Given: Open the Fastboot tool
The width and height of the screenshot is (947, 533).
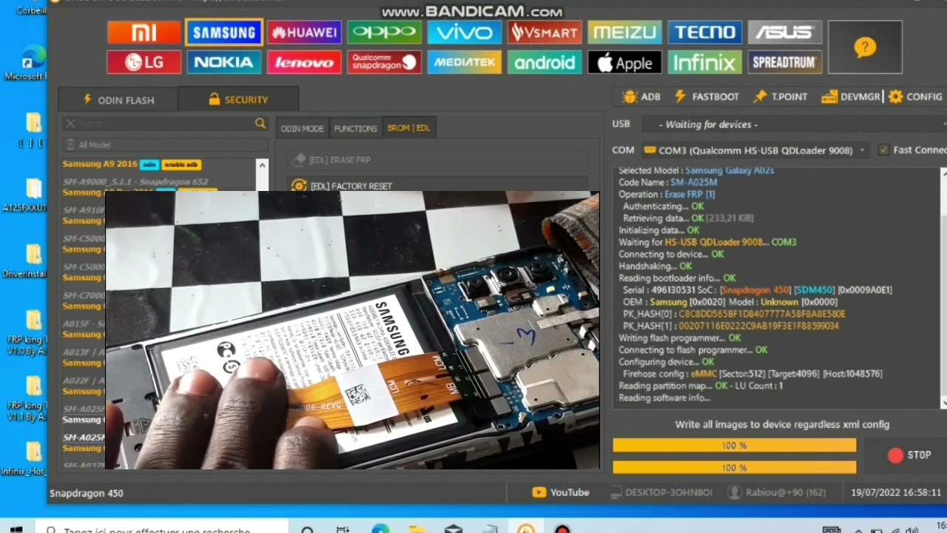Looking at the screenshot, I should click(707, 97).
